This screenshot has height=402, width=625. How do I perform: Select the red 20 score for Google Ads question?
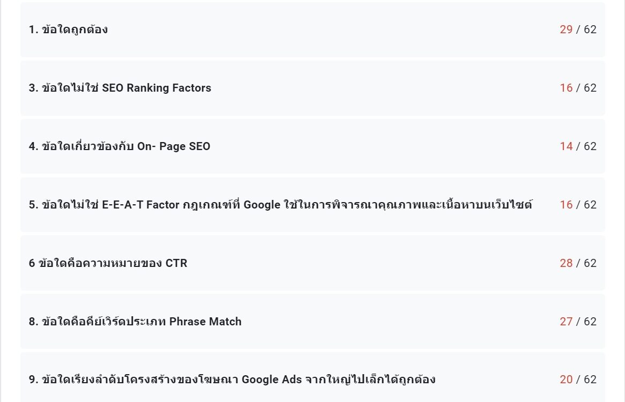click(x=566, y=379)
